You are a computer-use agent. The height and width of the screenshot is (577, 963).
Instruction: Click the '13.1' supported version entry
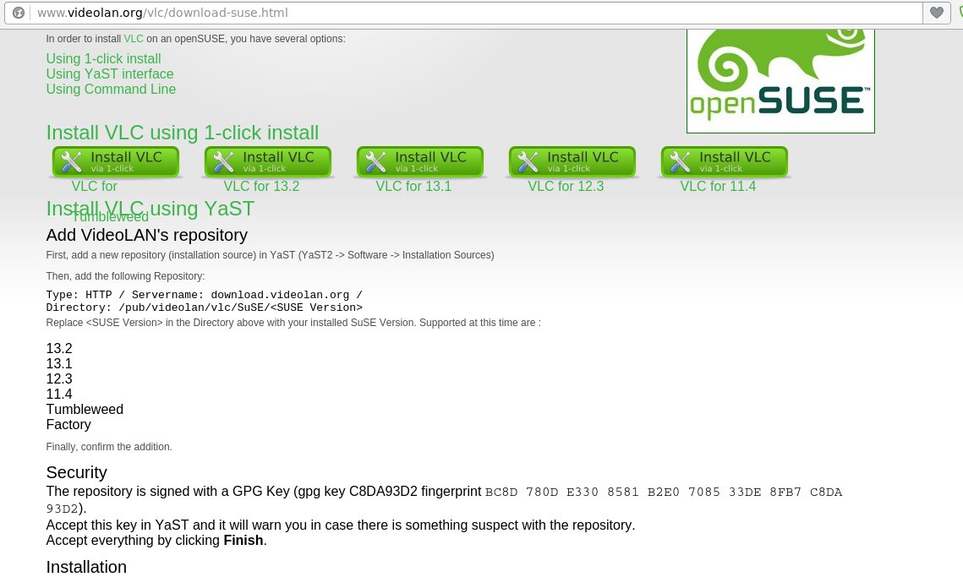pos(59,364)
